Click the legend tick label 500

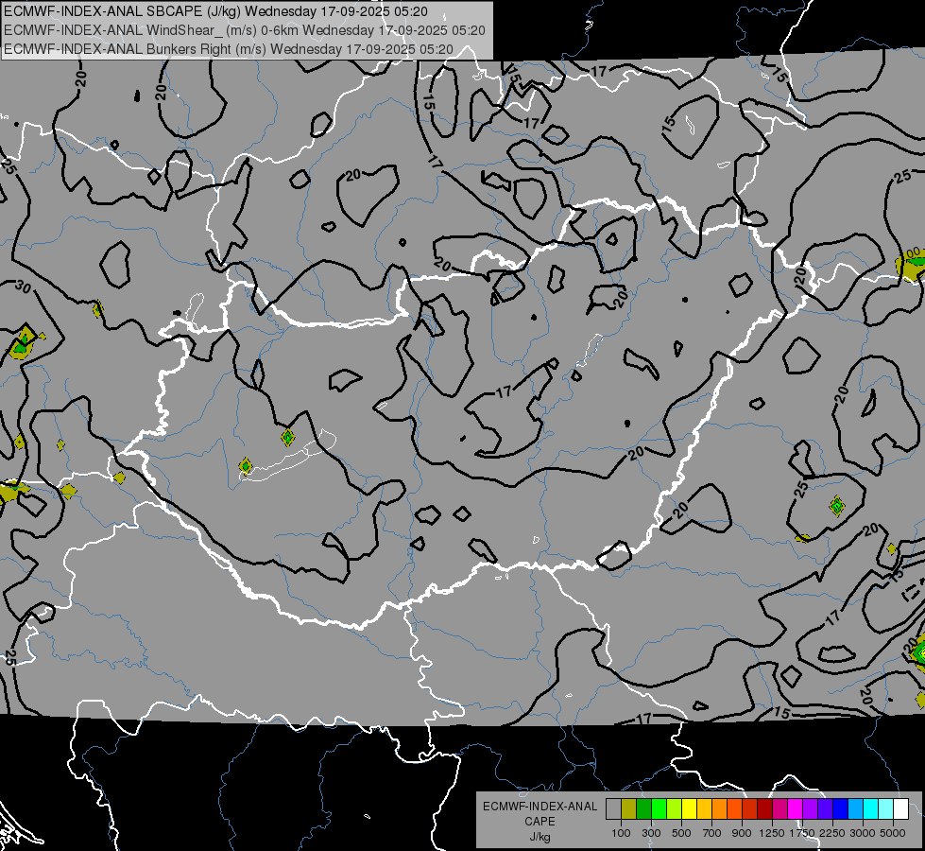[681, 833]
